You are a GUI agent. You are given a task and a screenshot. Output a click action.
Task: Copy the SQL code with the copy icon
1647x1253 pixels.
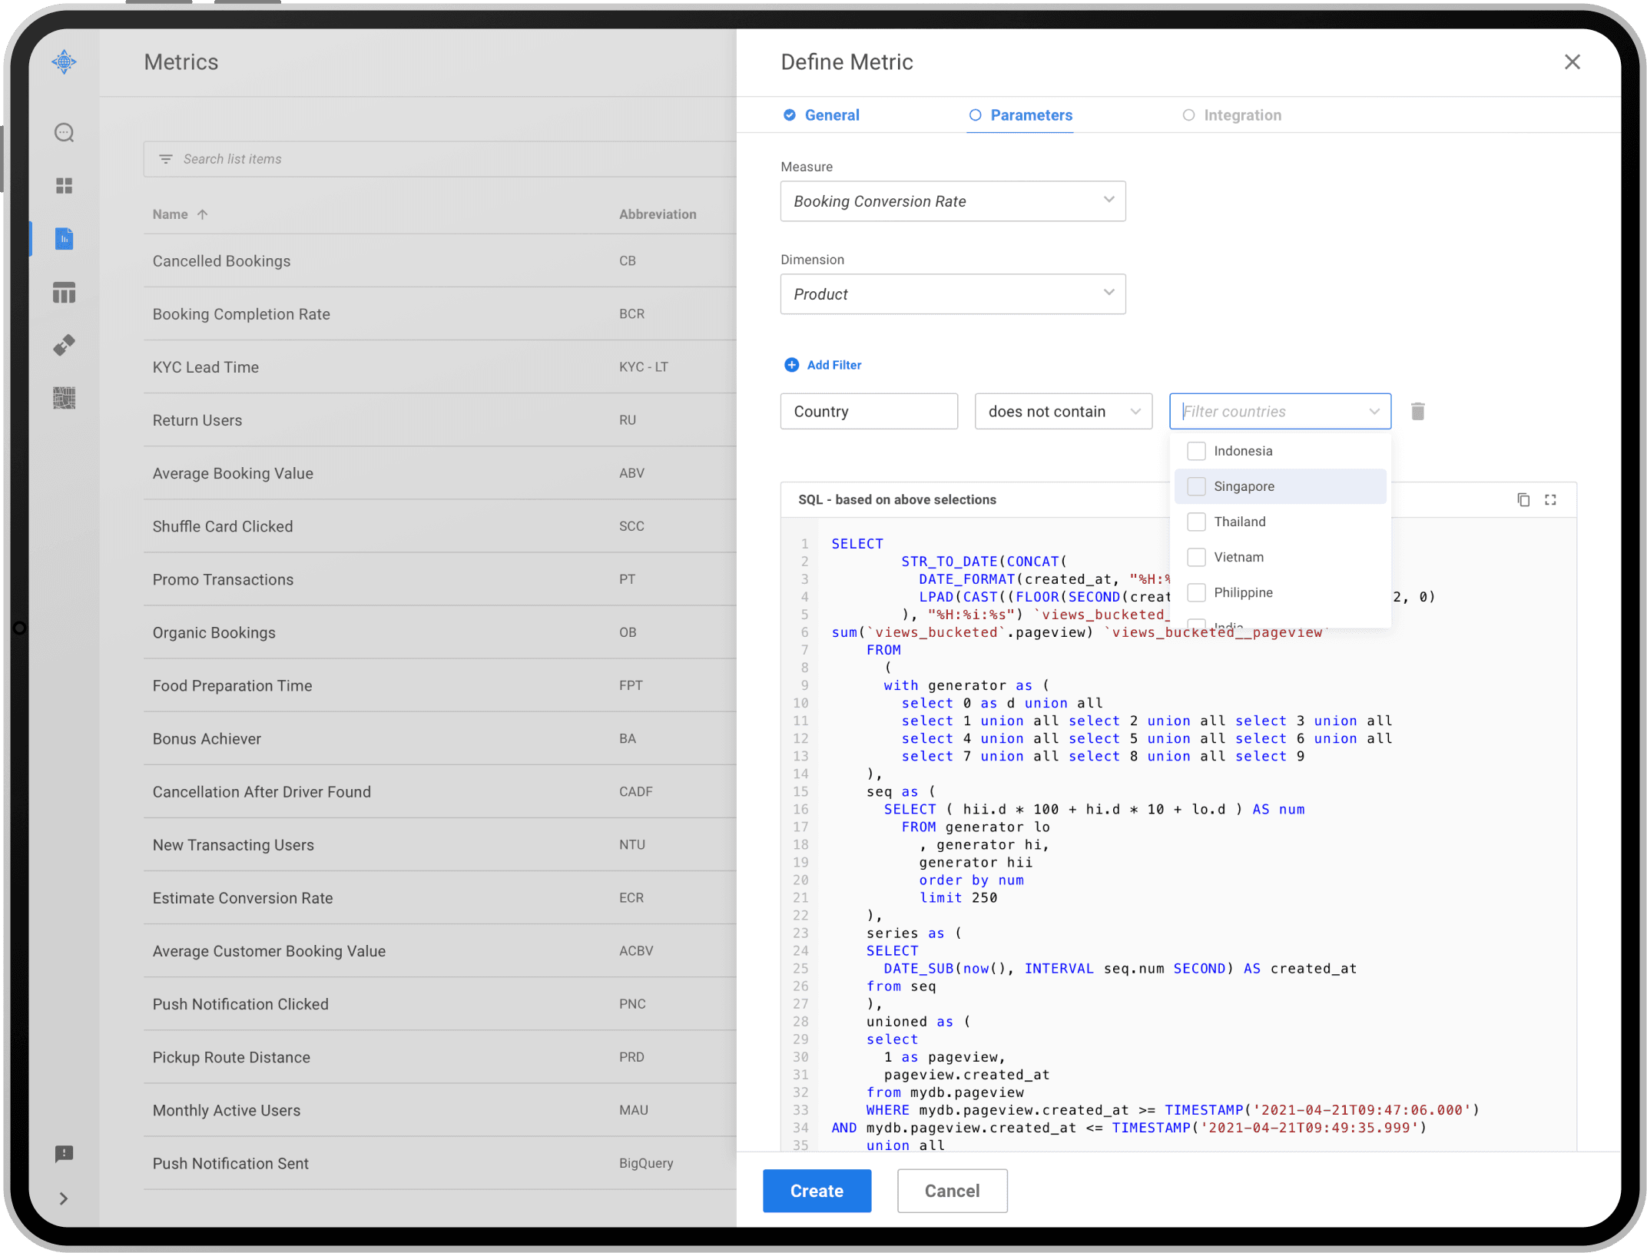(x=1523, y=500)
